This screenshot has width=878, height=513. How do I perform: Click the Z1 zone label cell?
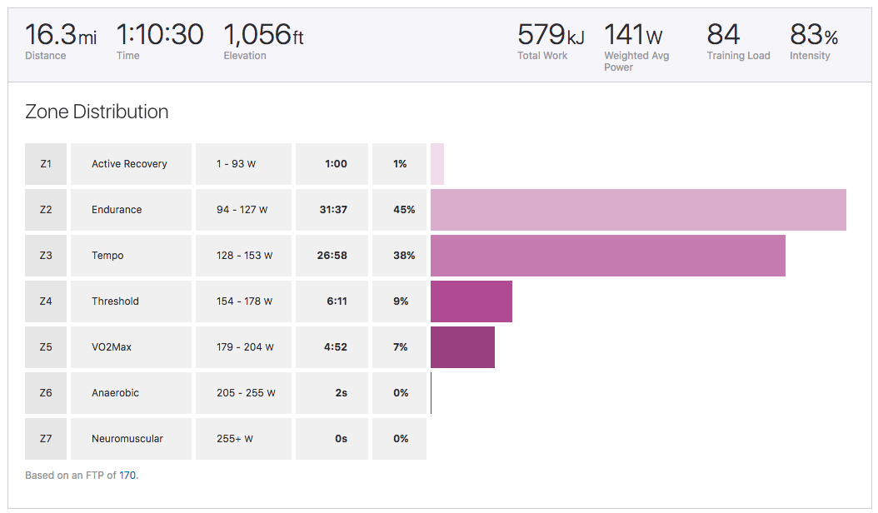(x=46, y=164)
